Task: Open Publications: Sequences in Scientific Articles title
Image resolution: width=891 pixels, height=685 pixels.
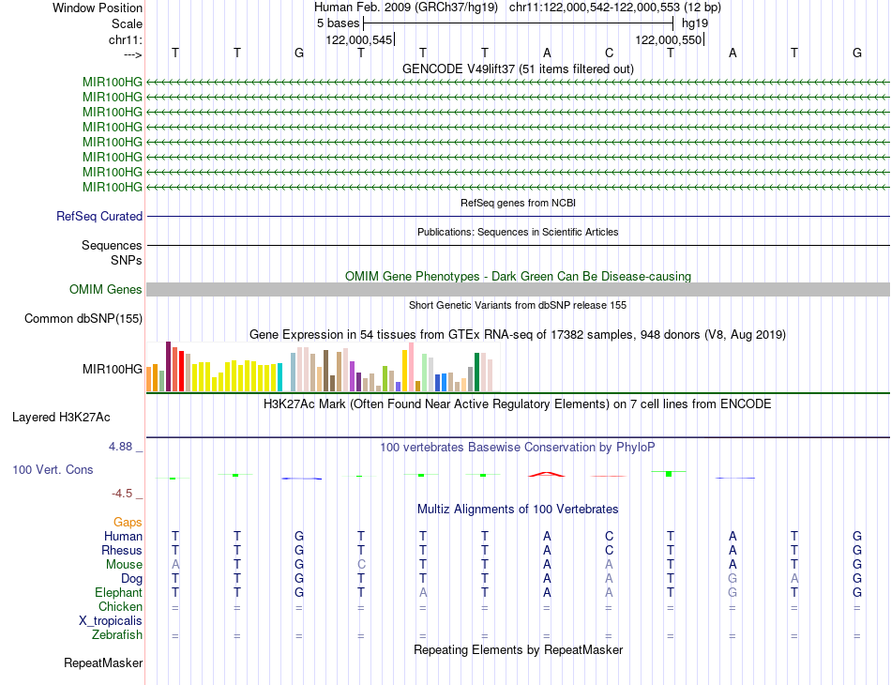Action: [518, 232]
